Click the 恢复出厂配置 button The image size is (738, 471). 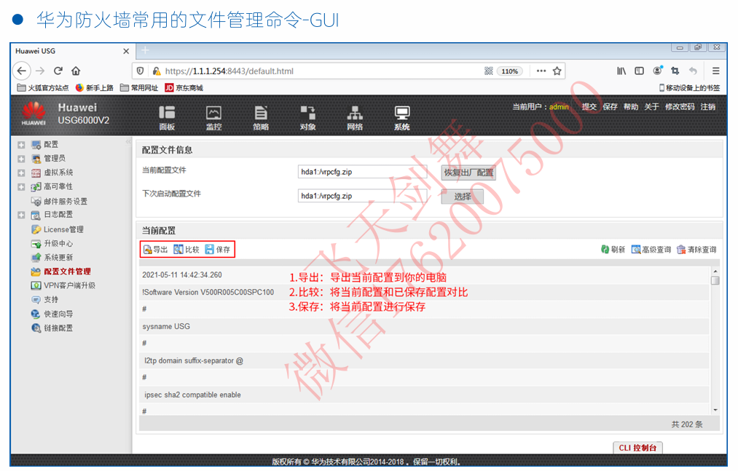(468, 173)
